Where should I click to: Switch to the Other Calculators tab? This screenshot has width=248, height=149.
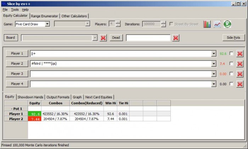coord(74,16)
